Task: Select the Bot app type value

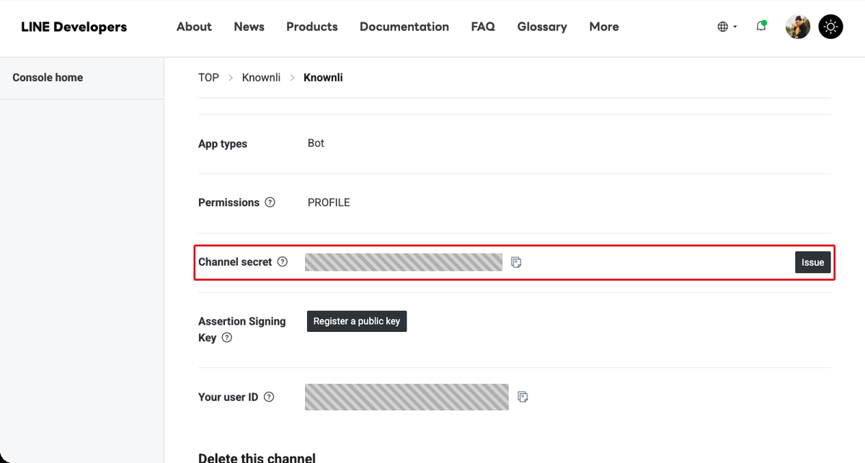Action: point(316,143)
